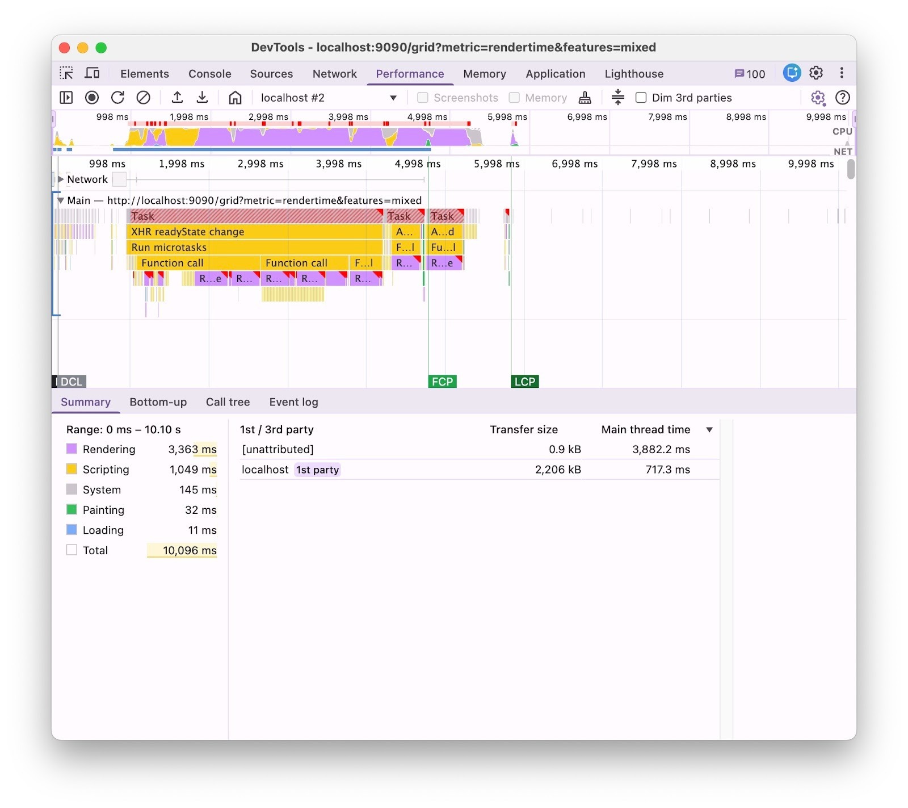Collapse the Main thread track

[x=60, y=200]
